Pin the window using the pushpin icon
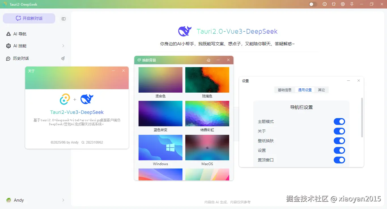Viewport: 387px width, 209px height. [352, 4]
